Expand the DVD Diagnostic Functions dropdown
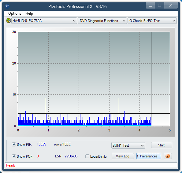 (x=102, y=21)
